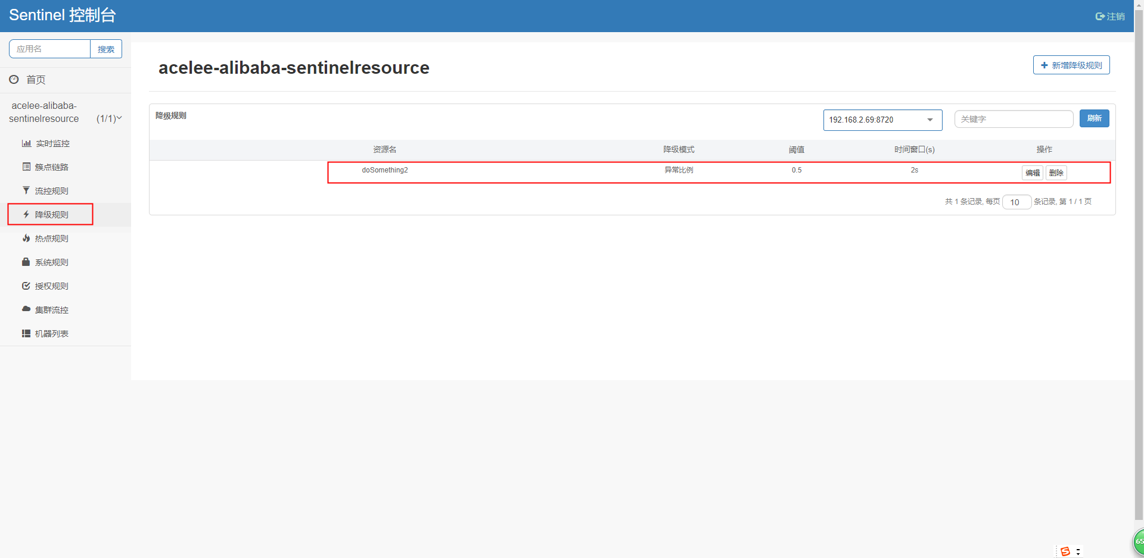Click the 资源名 column header

[x=385, y=150]
